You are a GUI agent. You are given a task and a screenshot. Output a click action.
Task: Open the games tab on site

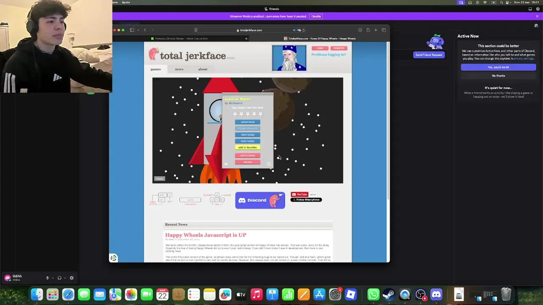(156, 69)
